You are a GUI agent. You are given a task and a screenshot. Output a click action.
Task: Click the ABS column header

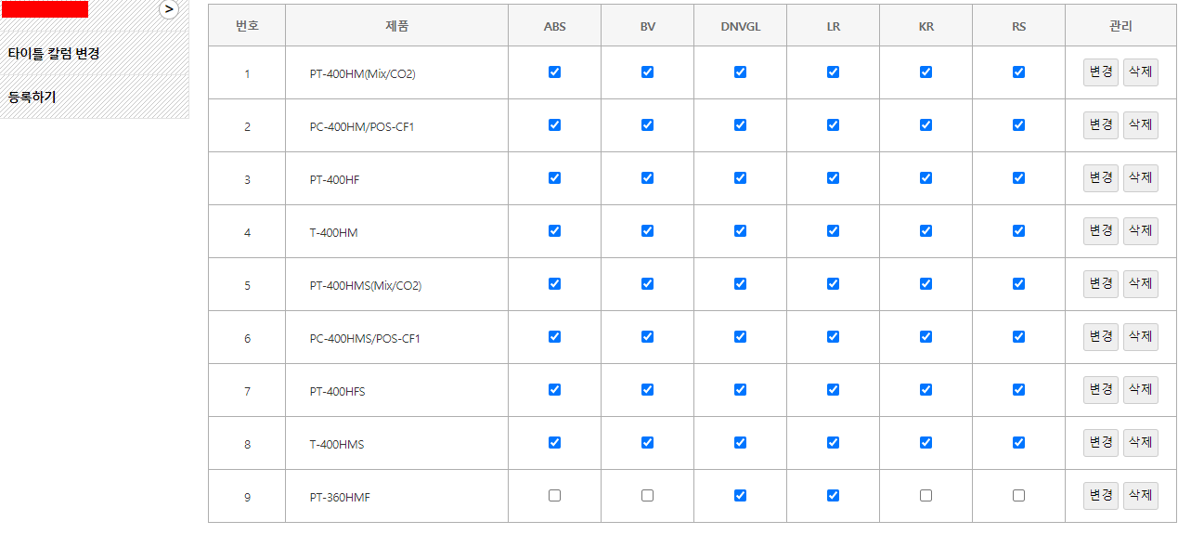[x=554, y=26]
